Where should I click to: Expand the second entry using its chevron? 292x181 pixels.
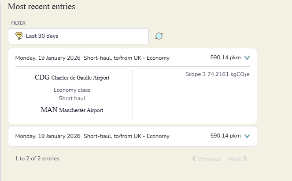coord(247,136)
